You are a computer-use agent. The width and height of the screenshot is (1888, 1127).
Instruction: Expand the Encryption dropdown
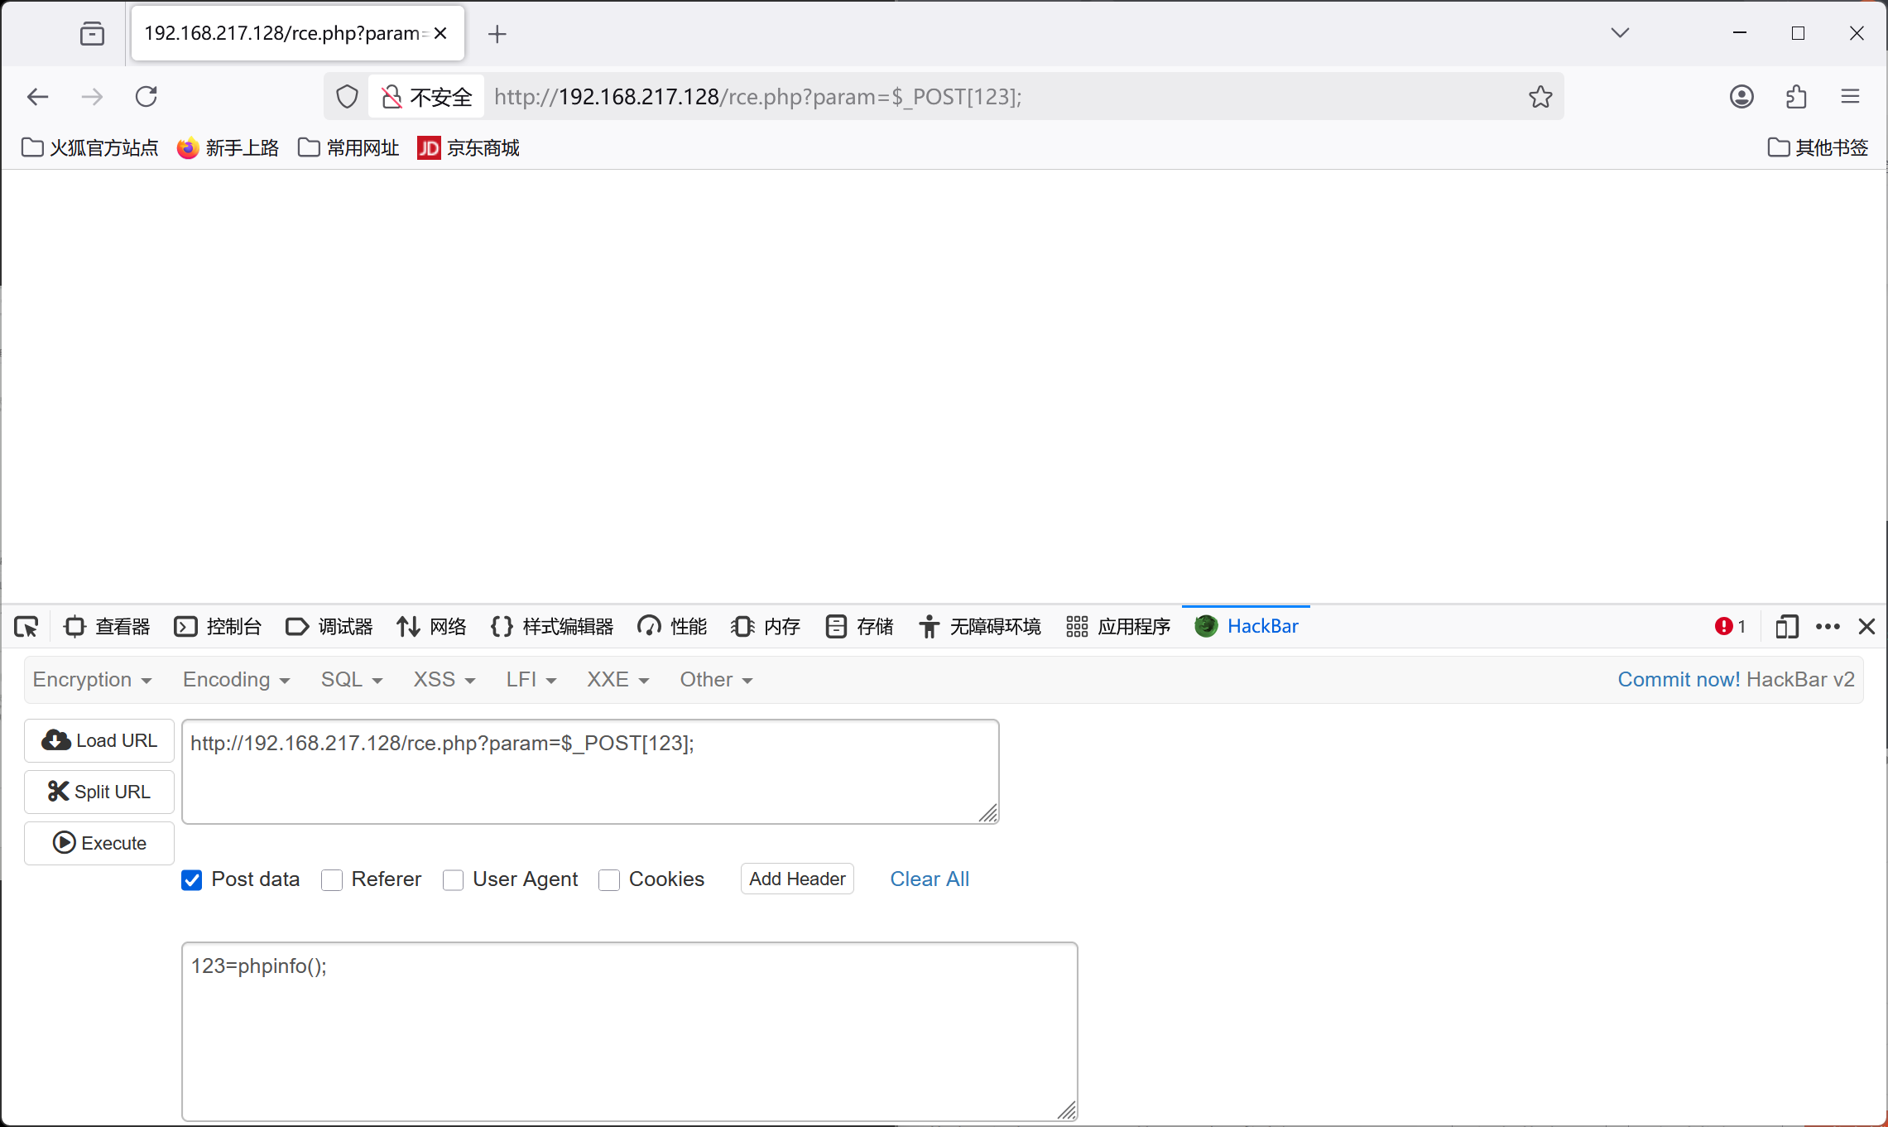[x=92, y=680]
